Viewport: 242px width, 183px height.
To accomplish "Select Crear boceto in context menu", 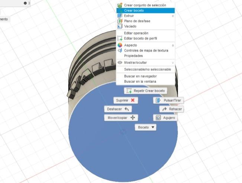I will tap(146, 10).
